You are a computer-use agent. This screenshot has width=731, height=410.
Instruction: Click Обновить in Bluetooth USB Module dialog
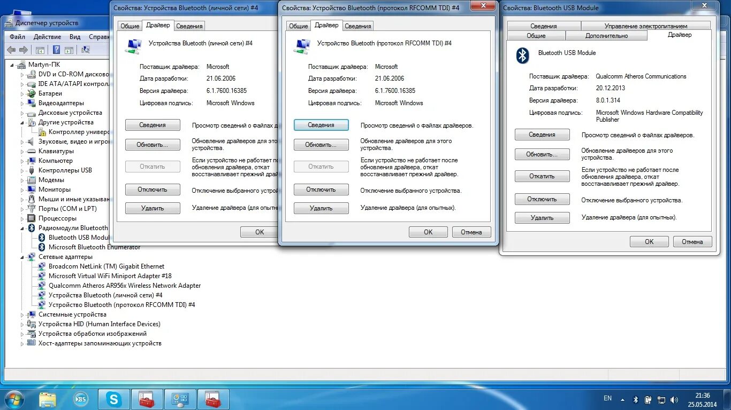click(542, 154)
